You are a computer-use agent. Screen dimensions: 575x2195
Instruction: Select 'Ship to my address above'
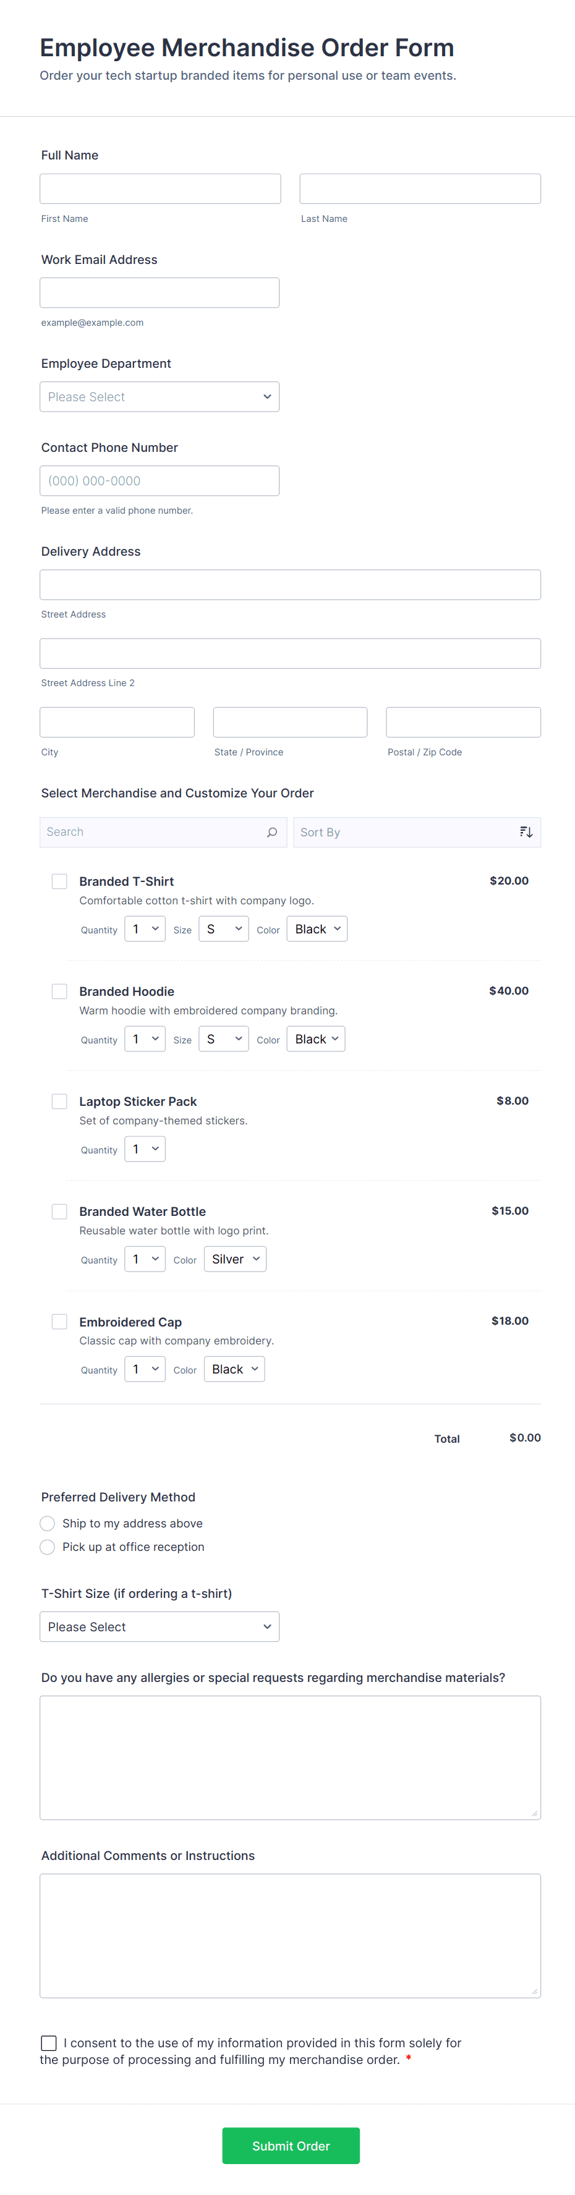tap(48, 1522)
